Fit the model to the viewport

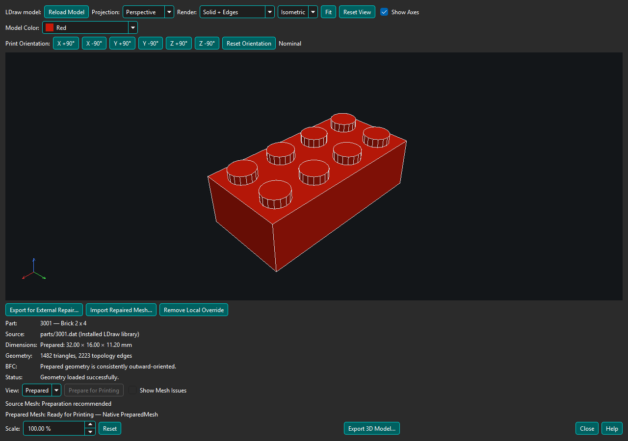329,12
